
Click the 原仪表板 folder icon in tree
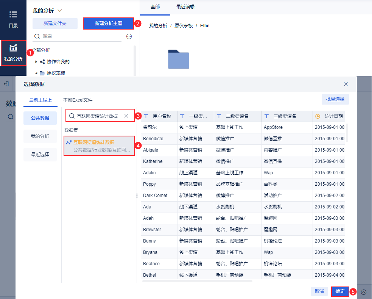click(42, 73)
